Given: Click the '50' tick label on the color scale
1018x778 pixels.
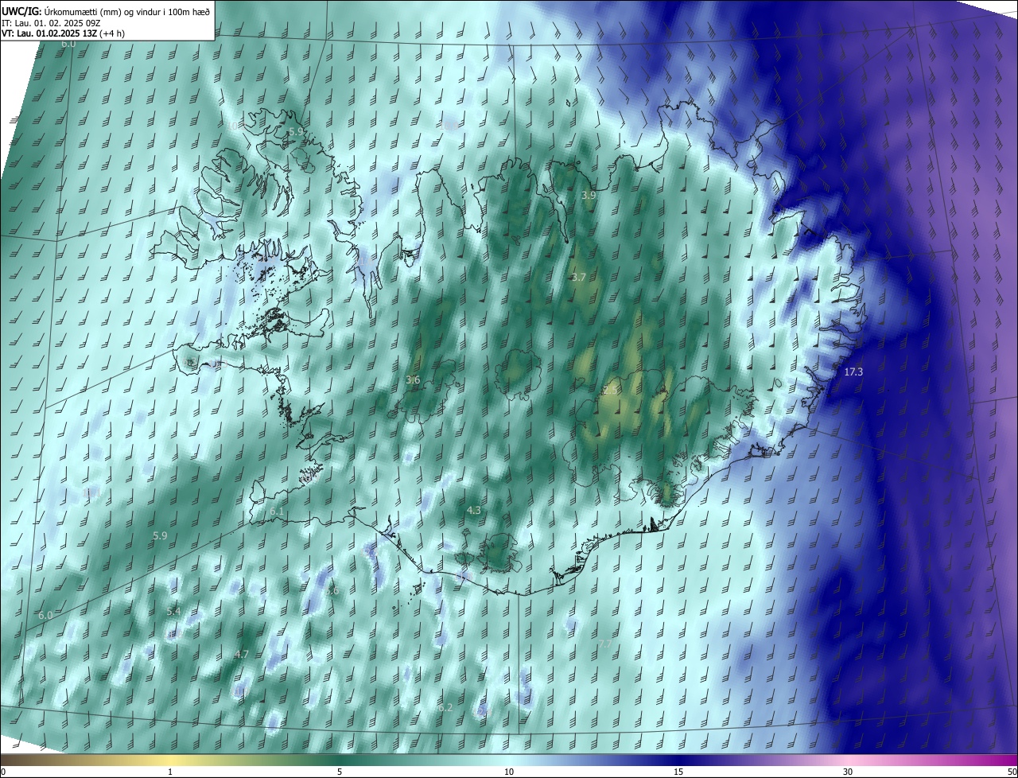Looking at the screenshot, I should coord(1012,772).
